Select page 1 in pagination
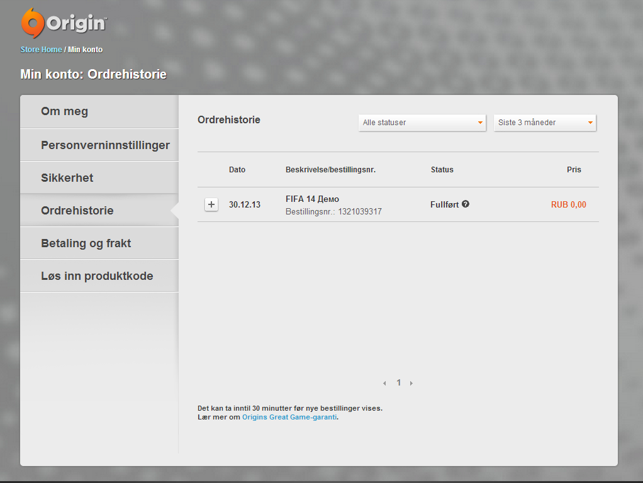643x483 pixels. (x=399, y=382)
